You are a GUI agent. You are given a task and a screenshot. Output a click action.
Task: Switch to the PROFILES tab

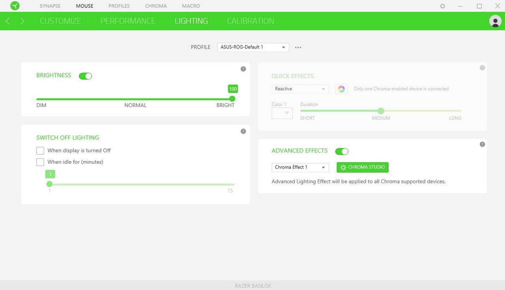click(x=119, y=6)
